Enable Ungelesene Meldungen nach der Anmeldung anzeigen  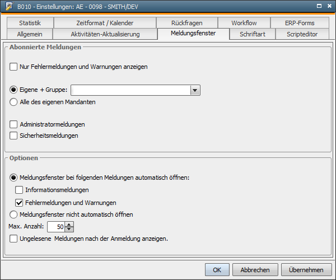click(14, 239)
